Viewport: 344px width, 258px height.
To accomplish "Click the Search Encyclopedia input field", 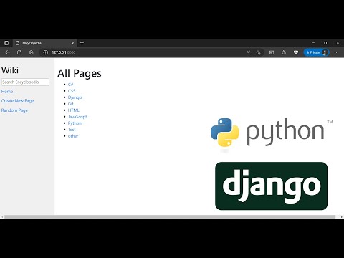I will pos(25,82).
